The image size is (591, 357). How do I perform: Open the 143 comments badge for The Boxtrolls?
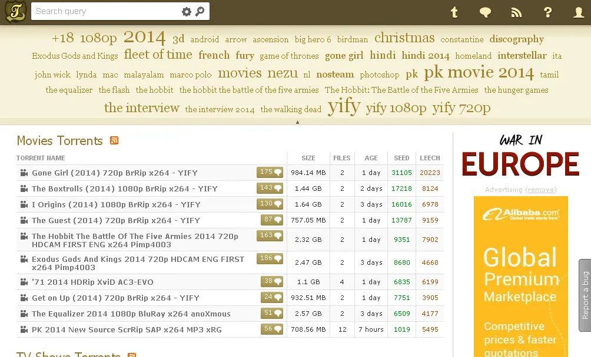coord(270,188)
